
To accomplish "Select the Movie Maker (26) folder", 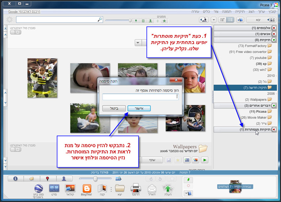I will [257, 117].
